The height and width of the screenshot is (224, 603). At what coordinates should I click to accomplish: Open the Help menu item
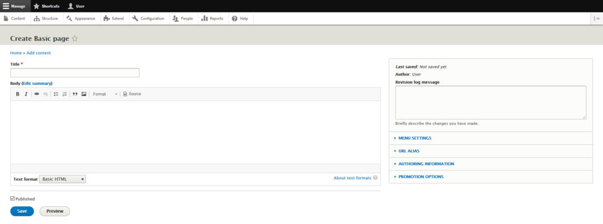[x=240, y=18]
